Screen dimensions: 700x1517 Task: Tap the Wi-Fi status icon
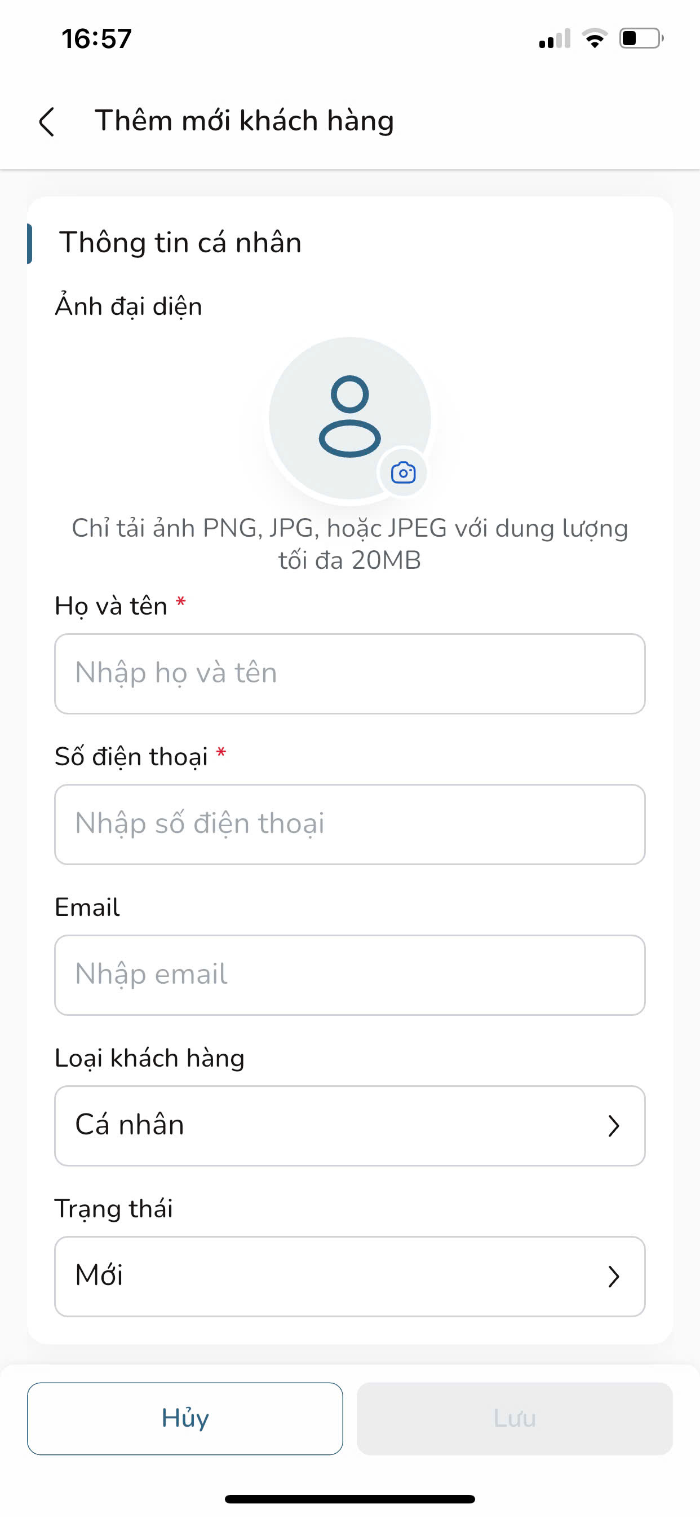(595, 39)
